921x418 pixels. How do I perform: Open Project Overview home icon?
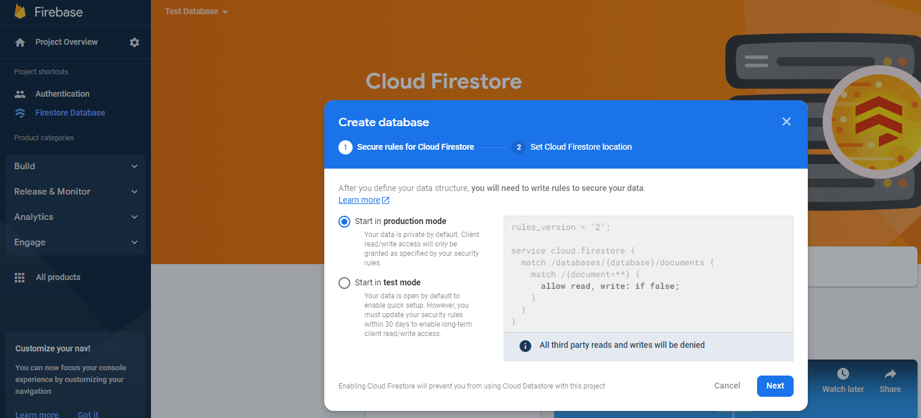click(x=20, y=42)
